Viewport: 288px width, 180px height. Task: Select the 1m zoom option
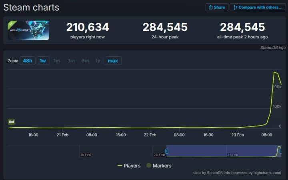pos(57,61)
